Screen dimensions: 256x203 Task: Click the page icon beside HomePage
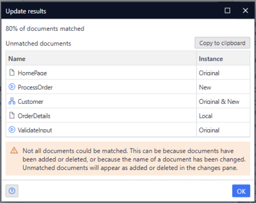click(x=12, y=73)
